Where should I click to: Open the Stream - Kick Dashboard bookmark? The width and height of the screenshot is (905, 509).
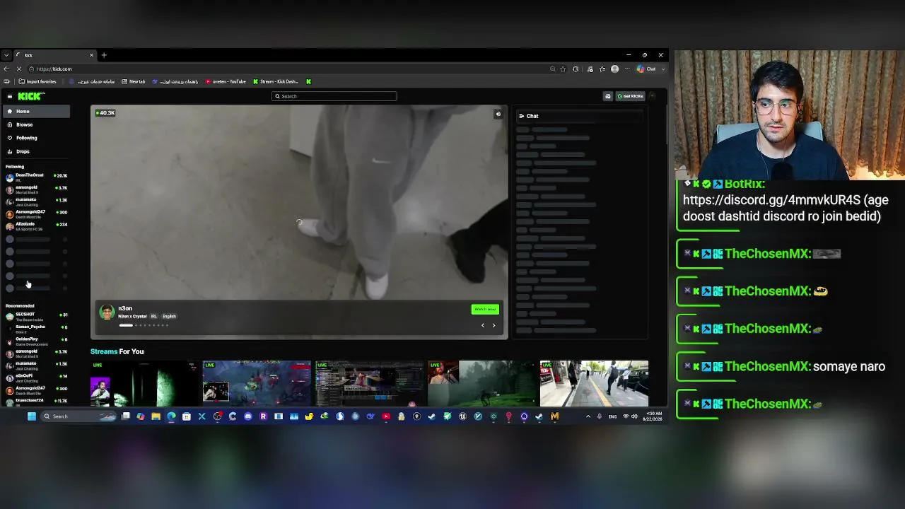pos(276,81)
